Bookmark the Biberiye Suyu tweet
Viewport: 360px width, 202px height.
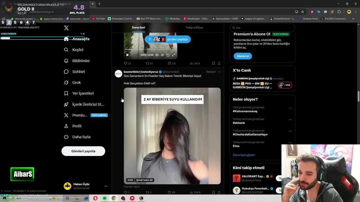coord(213,192)
